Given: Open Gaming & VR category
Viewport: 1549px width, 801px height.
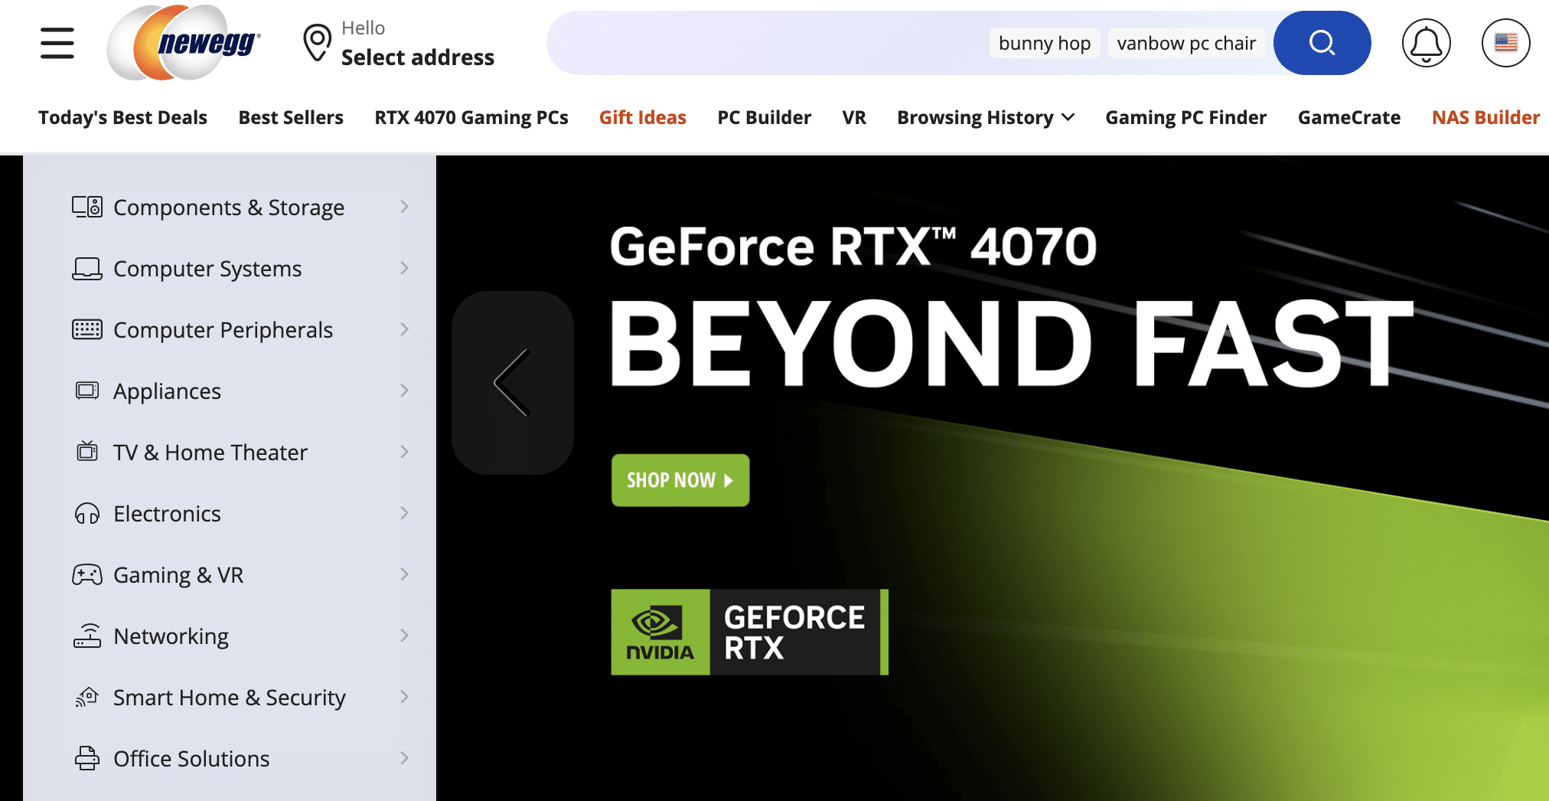Looking at the screenshot, I should click(230, 574).
